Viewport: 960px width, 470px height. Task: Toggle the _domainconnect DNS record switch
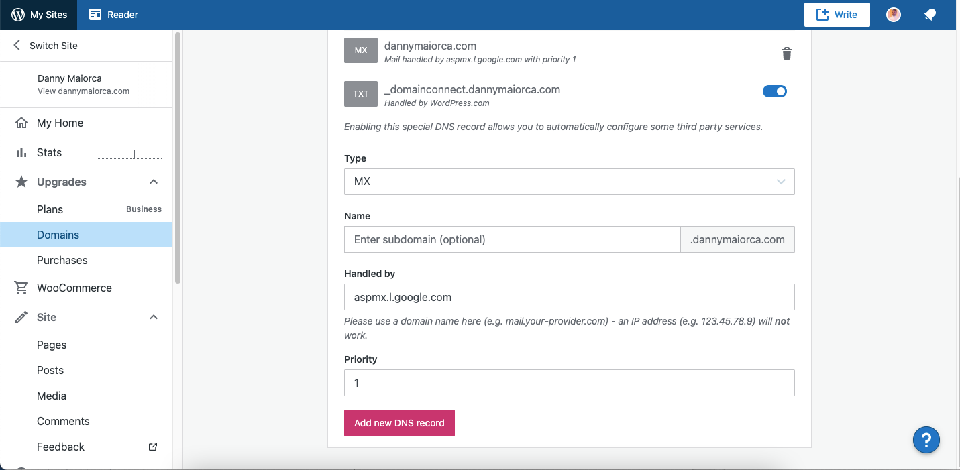(x=775, y=91)
